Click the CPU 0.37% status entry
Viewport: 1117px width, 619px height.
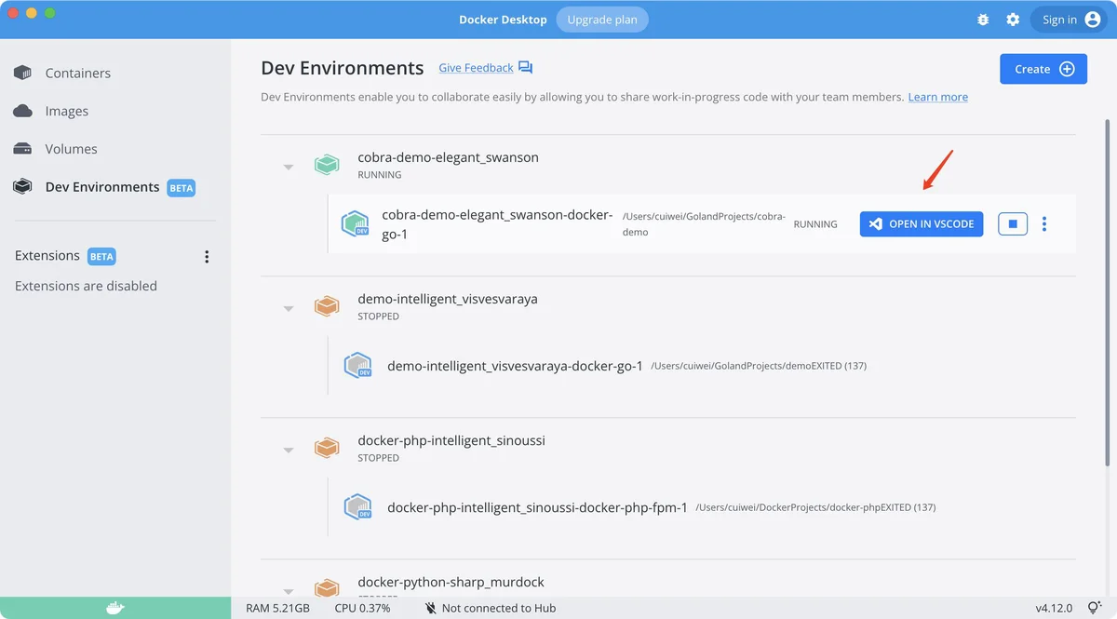click(x=362, y=608)
